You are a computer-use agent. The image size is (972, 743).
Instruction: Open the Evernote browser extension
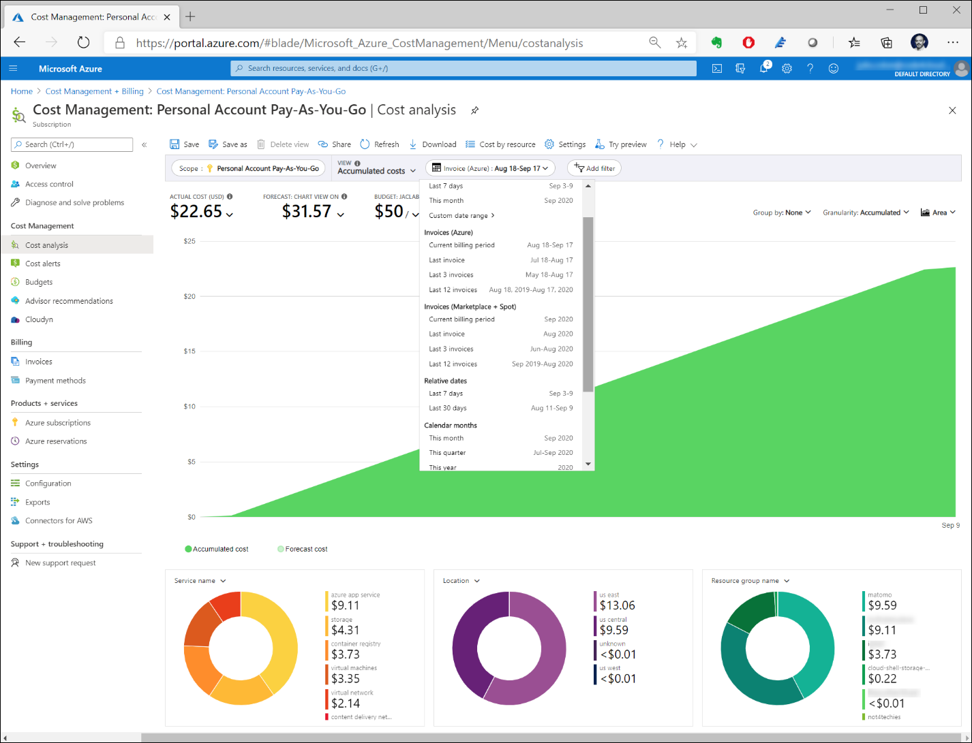point(716,43)
